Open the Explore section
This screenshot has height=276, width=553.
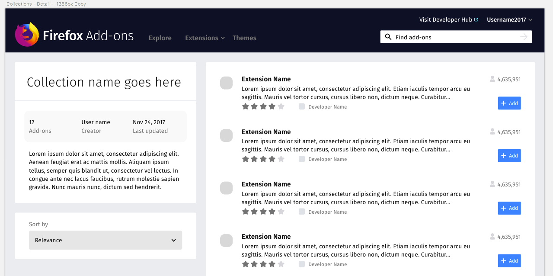[x=160, y=38]
